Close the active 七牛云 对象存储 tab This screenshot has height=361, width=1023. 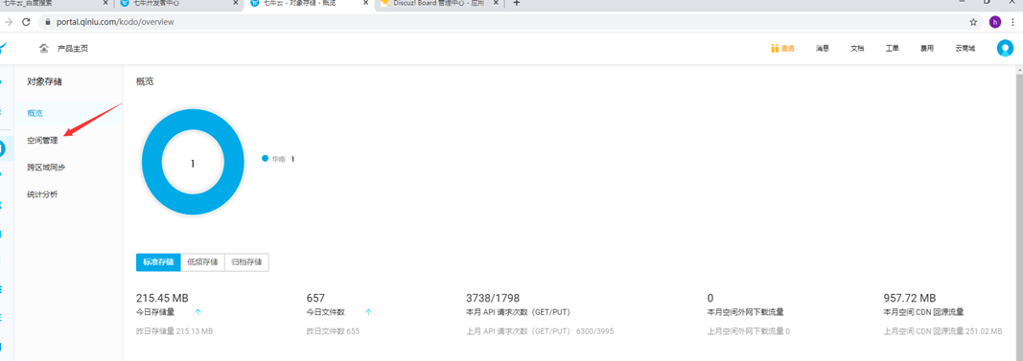point(366,3)
